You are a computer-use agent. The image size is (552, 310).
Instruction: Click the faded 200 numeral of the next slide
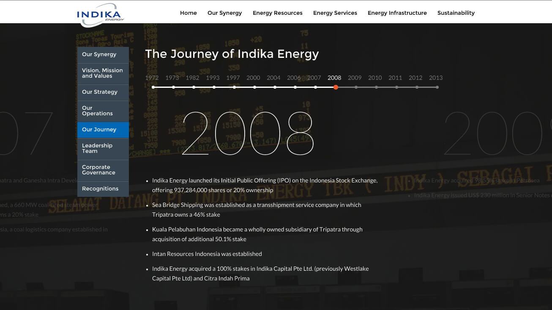(x=498, y=133)
